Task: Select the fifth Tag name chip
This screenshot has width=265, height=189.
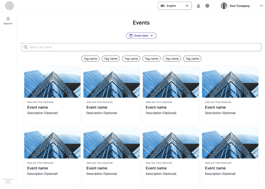Action: tap(172, 59)
